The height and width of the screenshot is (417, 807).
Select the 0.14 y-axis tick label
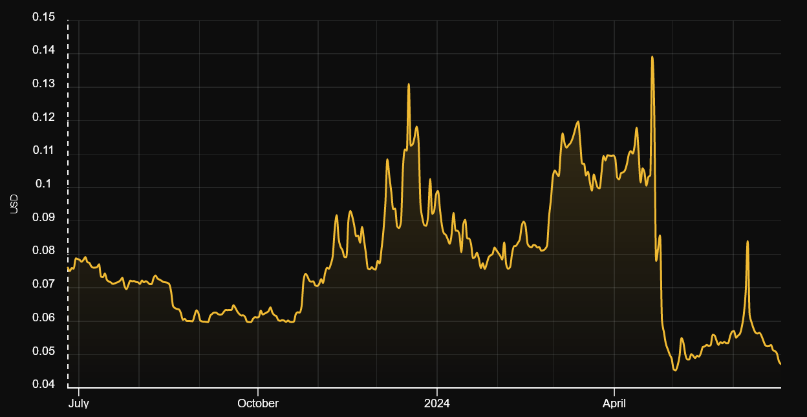[x=43, y=51]
